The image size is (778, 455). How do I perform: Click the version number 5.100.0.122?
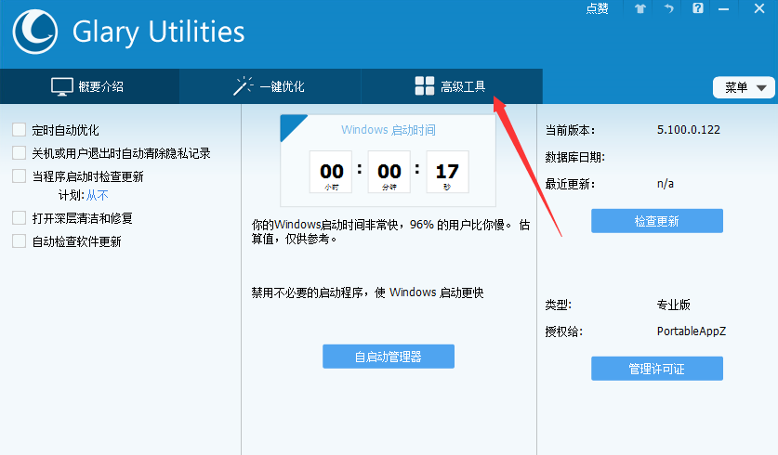689,130
